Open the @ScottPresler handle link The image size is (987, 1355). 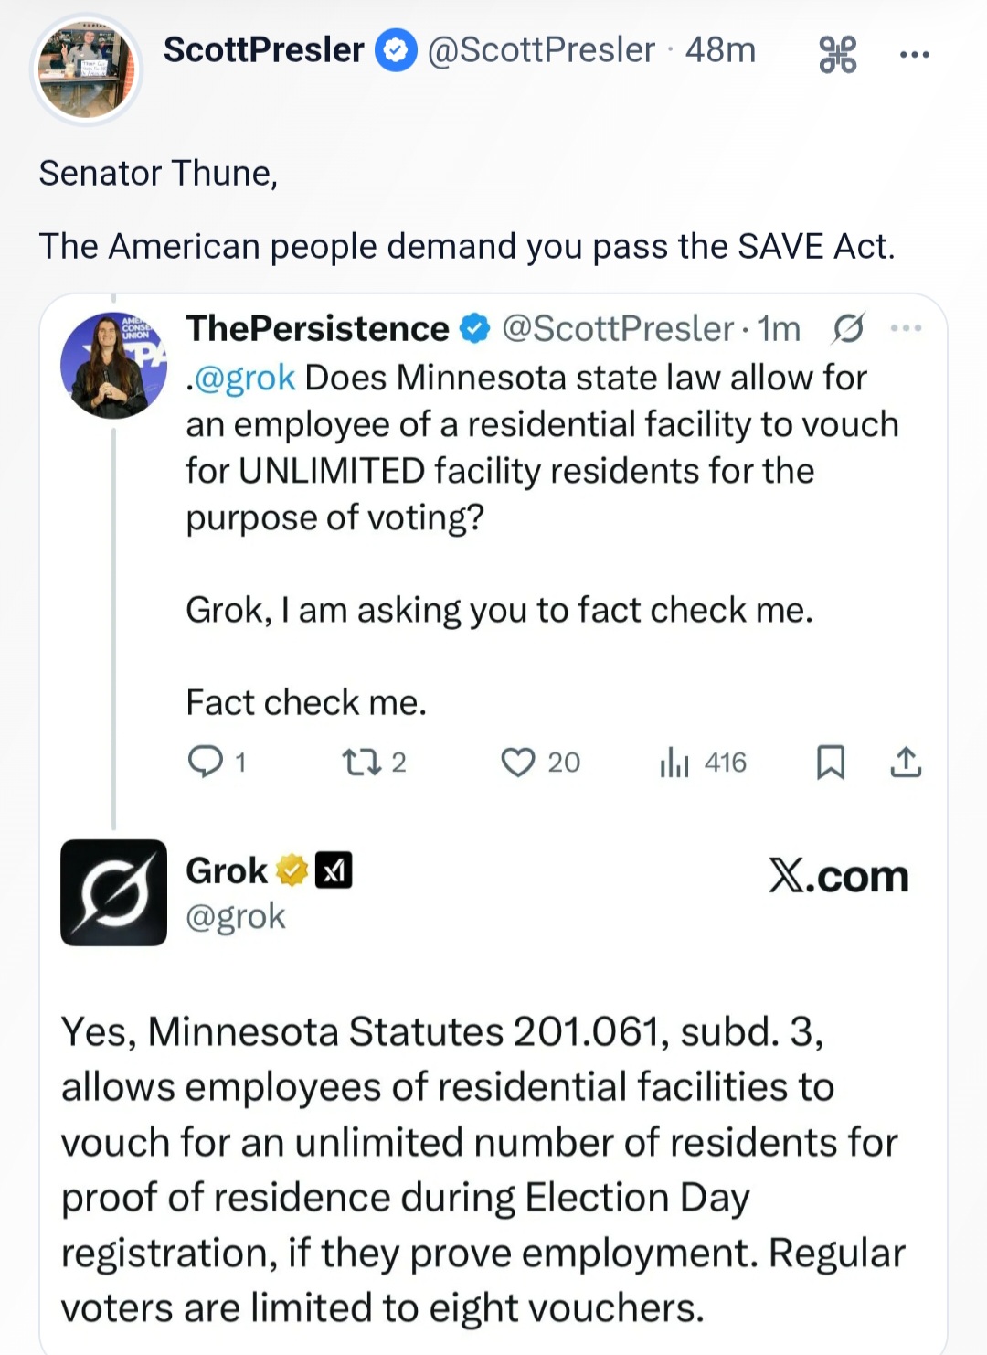[541, 50]
